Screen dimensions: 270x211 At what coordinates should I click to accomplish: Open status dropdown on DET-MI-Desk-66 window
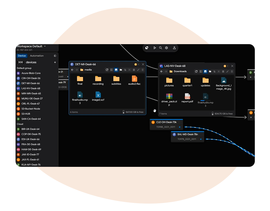coord(138,64)
